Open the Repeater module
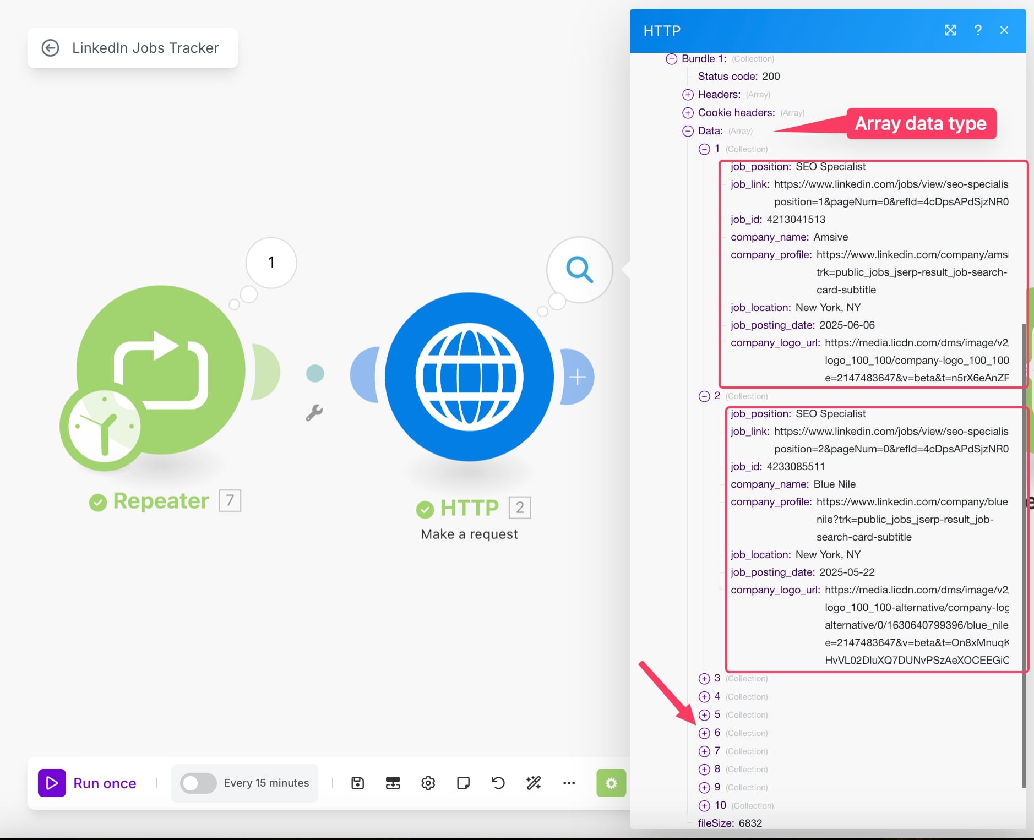The width and height of the screenshot is (1034, 840). click(x=161, y=369)
